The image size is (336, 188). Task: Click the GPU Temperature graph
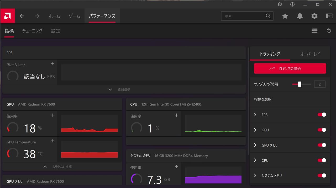(x=90, y=149)
